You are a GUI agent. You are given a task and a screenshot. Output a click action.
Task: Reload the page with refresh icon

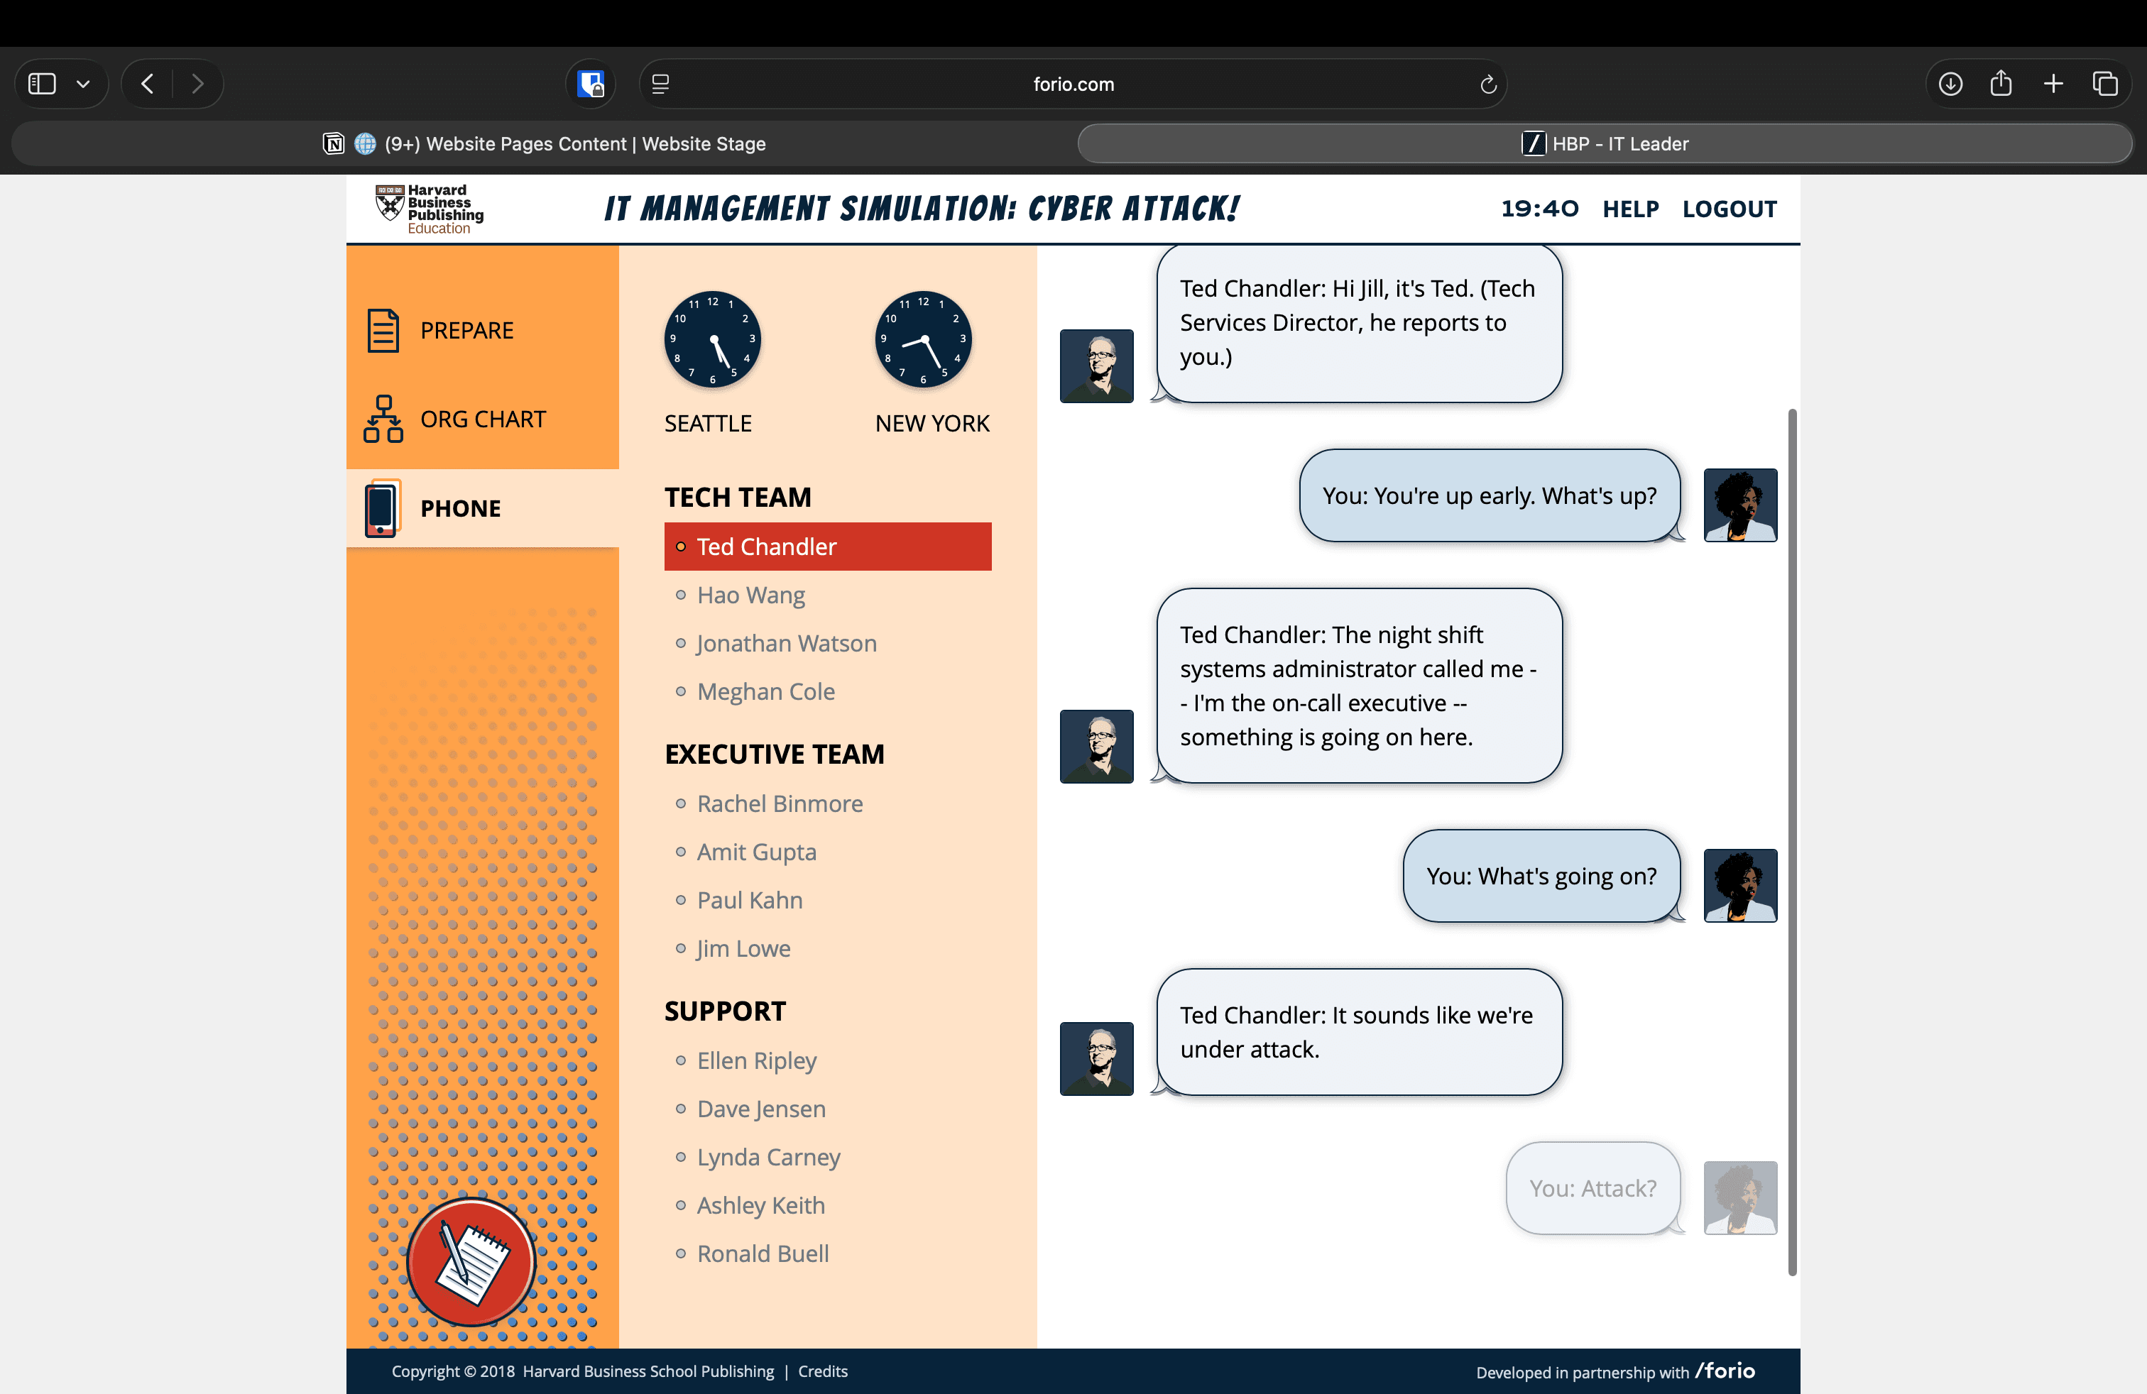[x=1488, y=84]
